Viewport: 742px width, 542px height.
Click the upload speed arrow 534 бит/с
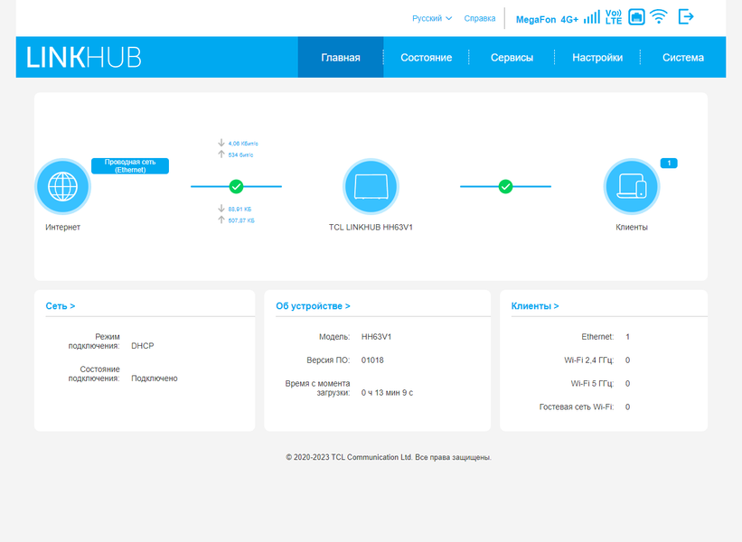coord(221,154)
